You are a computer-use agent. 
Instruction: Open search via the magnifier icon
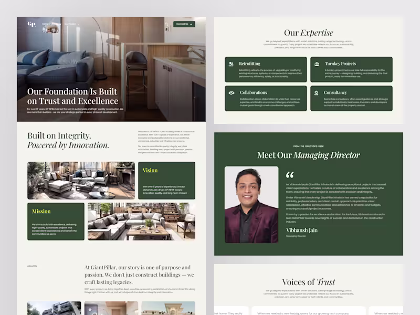tap(166, 24)
